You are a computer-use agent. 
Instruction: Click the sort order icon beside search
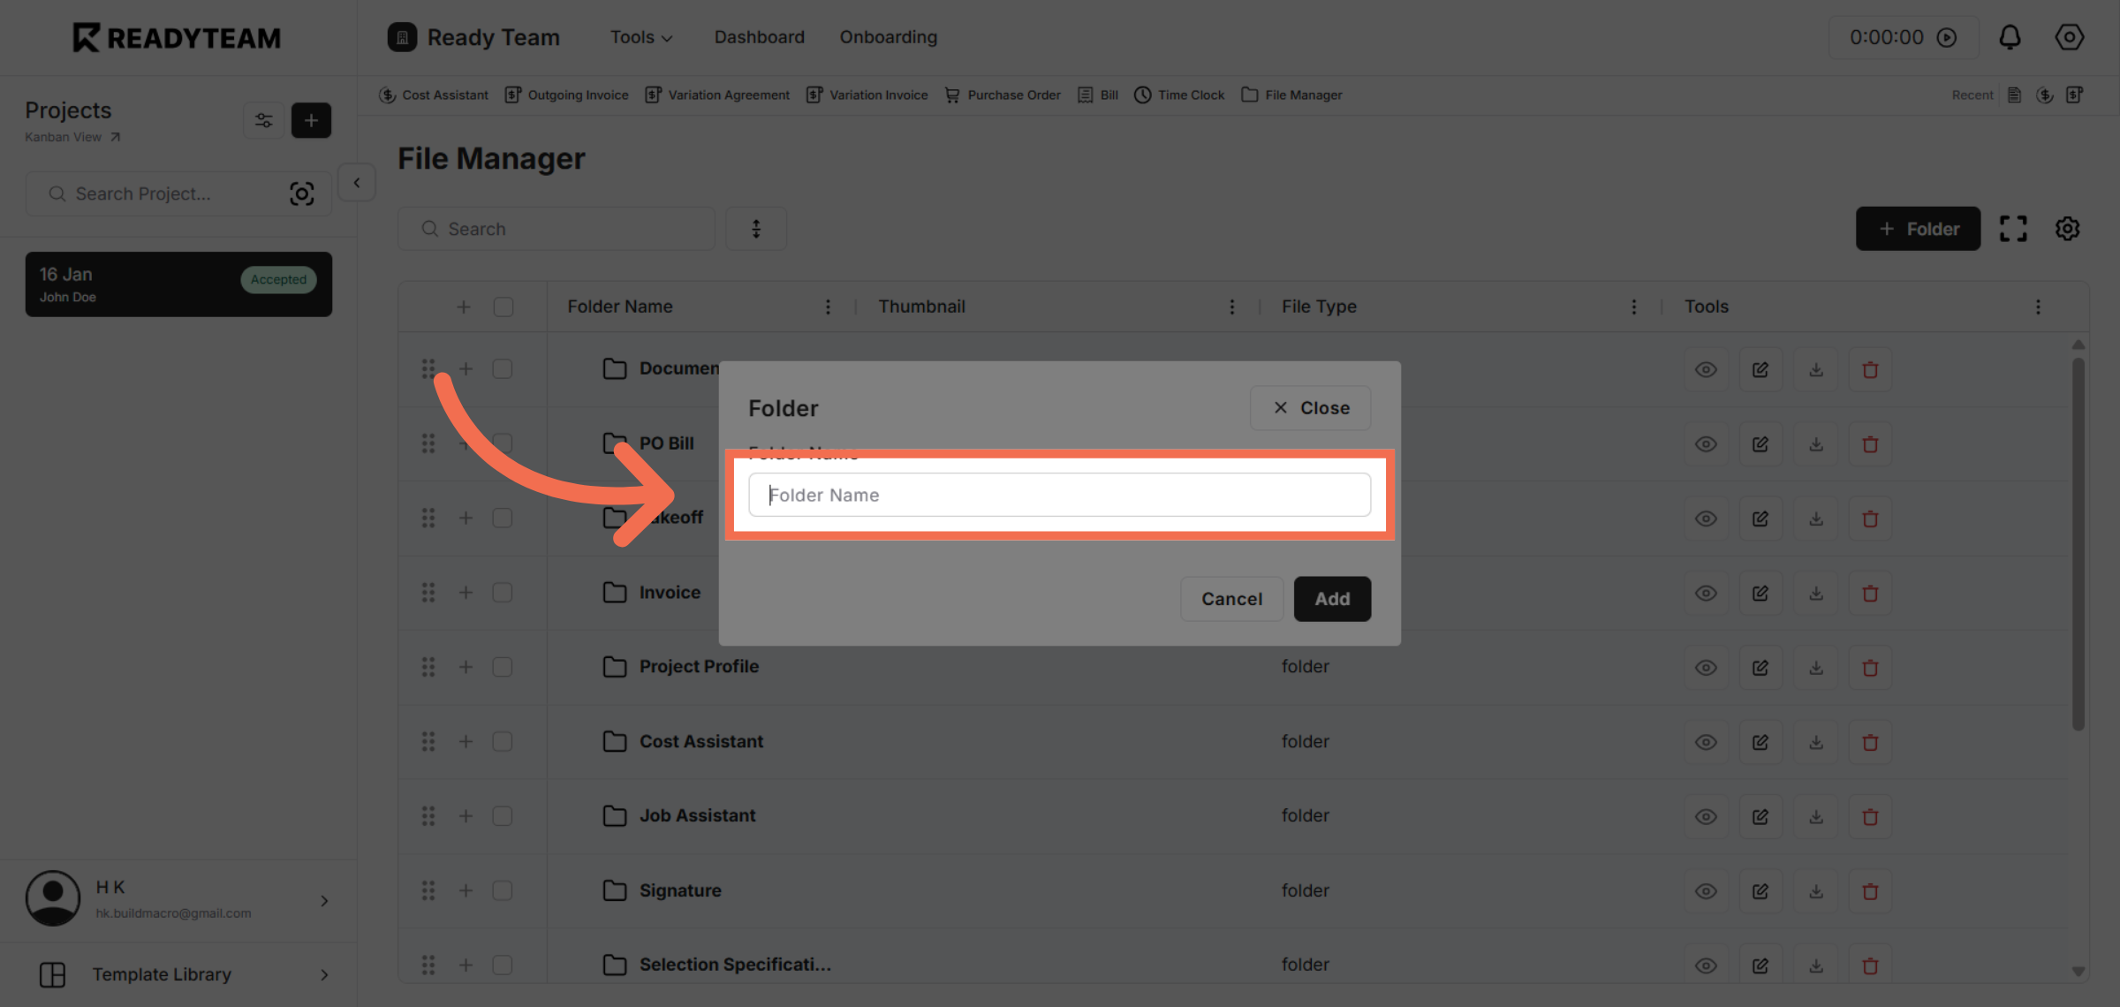point(756,229)
